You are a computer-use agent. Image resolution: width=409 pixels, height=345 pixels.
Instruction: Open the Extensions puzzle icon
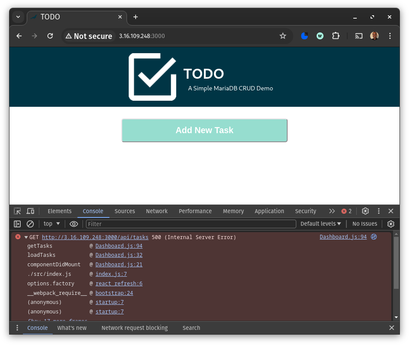pyautogui.click(x=336, y=36)
